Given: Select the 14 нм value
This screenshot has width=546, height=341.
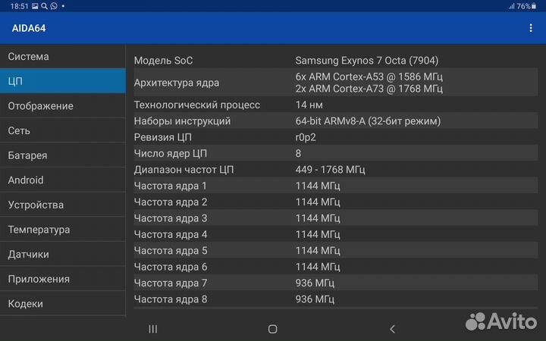Looking at the screenshot, I should pyautogui.click(x=309, y=105).
